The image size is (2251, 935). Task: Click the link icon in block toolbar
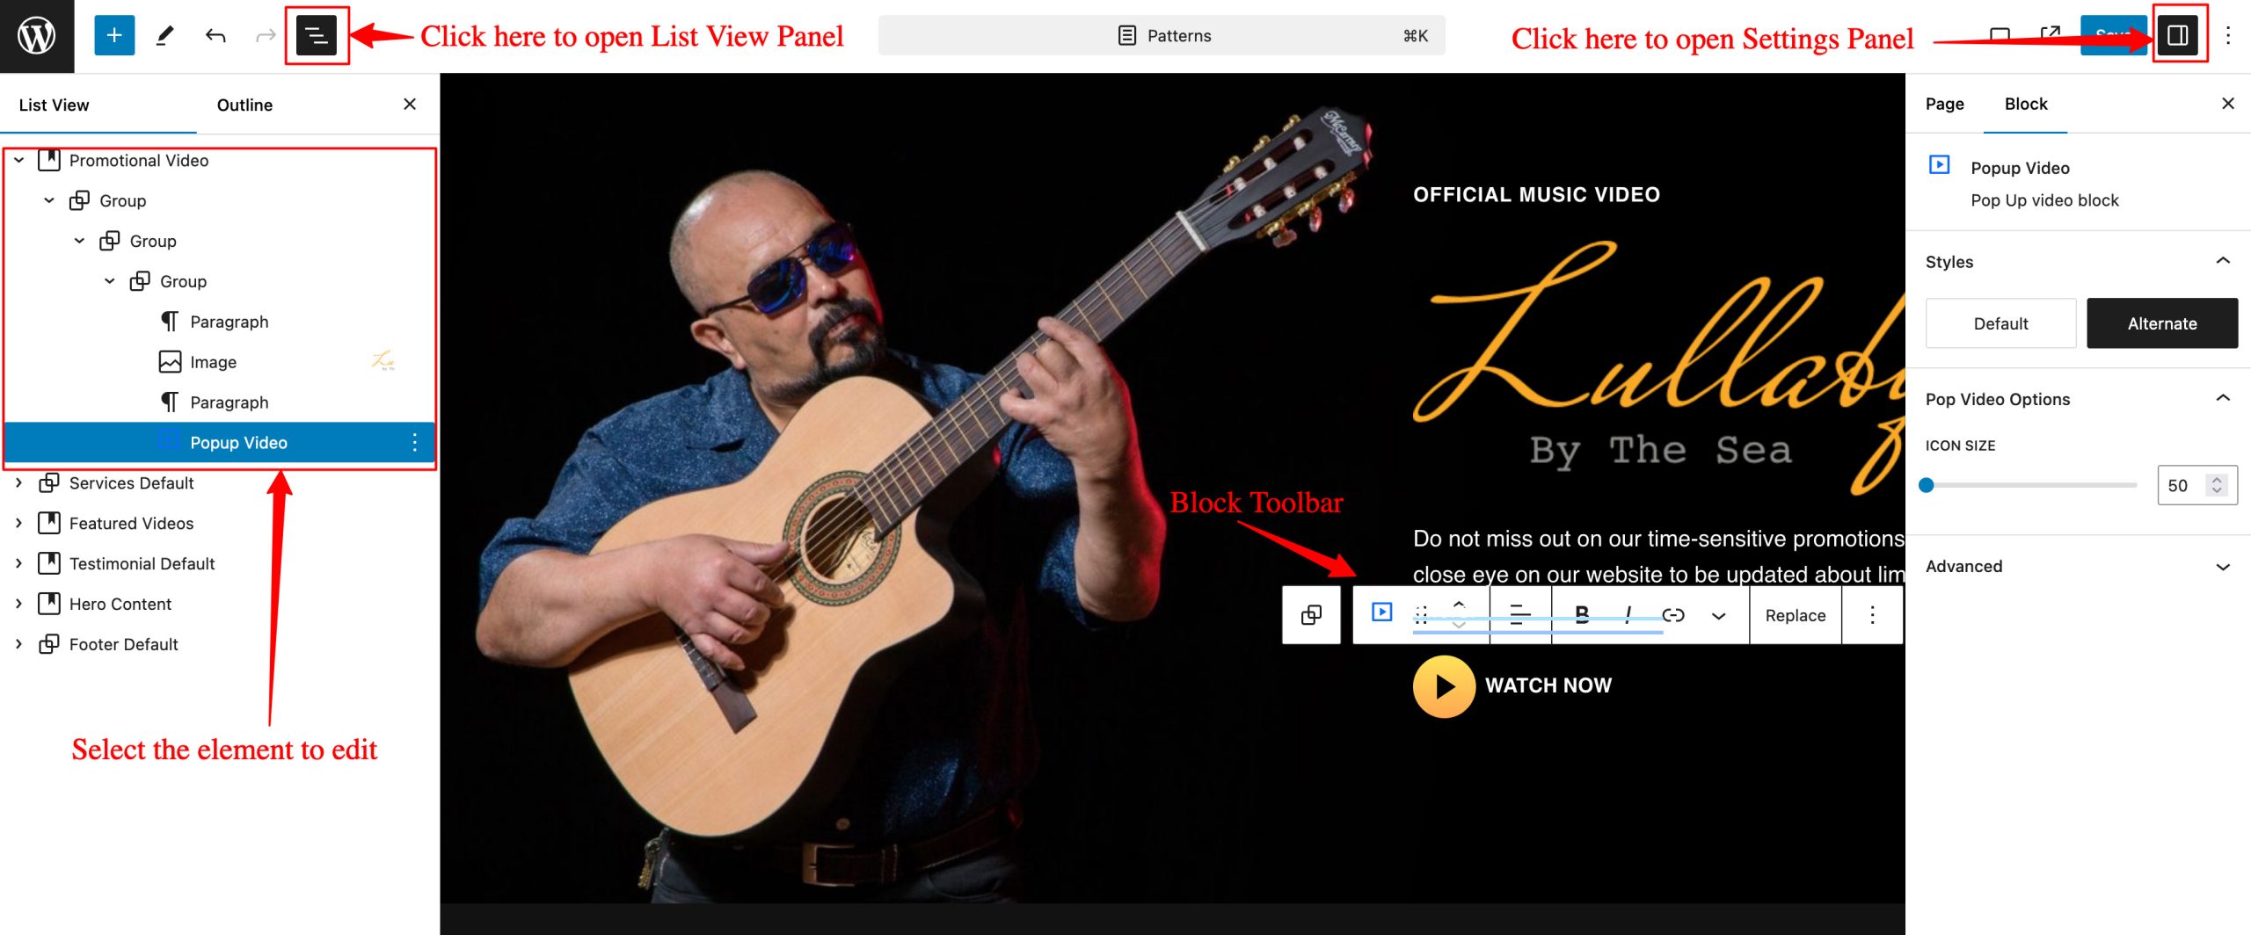[x=1673, y=615]
